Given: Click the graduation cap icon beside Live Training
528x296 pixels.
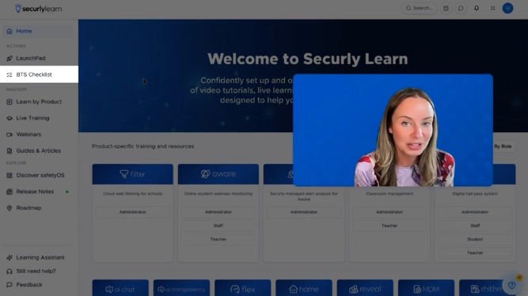Looking at the screenshot, I should (9, 118).
